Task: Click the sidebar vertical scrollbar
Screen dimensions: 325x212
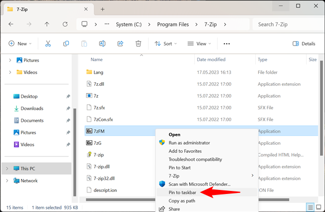Action: click(x=75, y=152)
